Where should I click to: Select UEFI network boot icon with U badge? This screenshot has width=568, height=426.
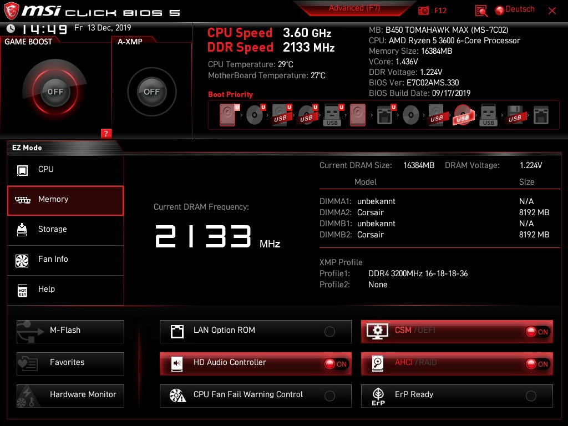[386, 115]
